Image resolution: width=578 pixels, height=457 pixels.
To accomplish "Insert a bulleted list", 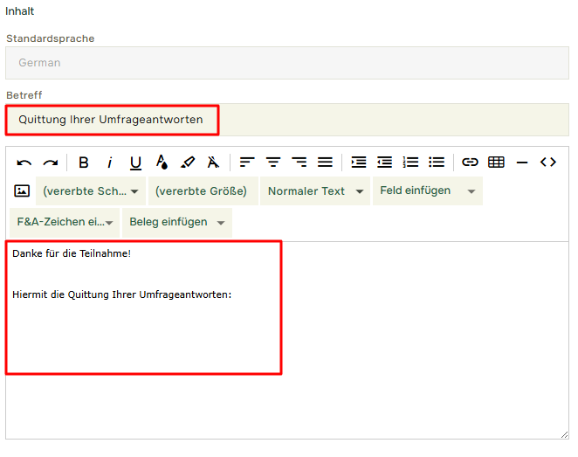I will tap(437, 163).
